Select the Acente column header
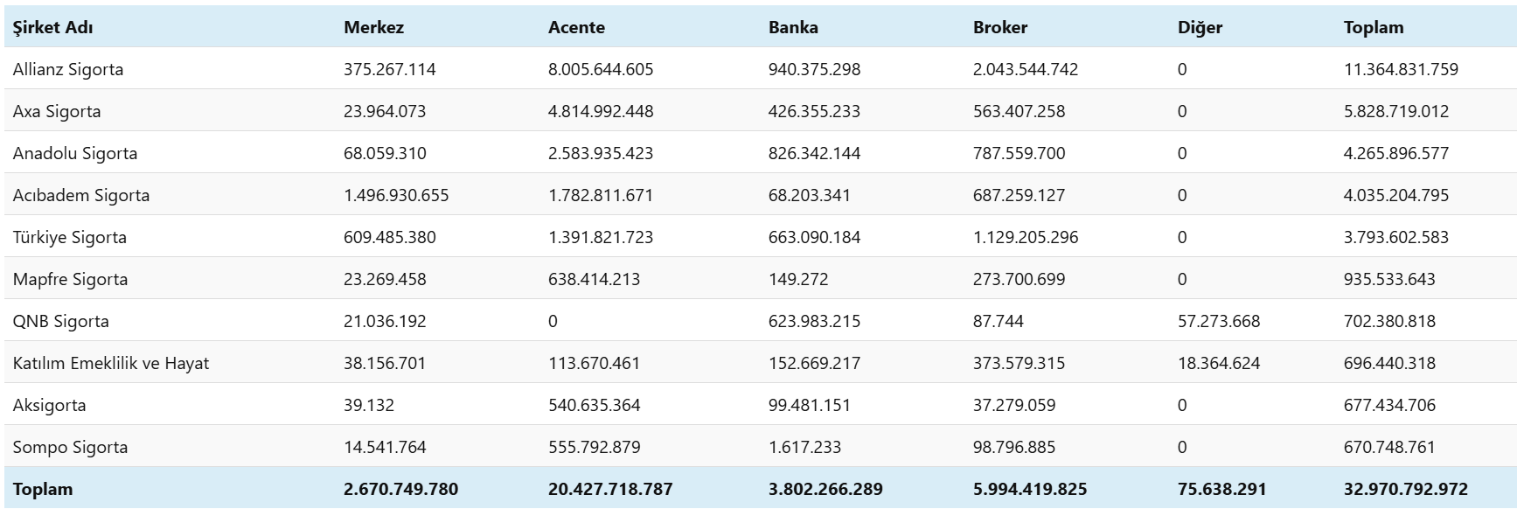Screen dimensions: 1517x516 (576, 27)
